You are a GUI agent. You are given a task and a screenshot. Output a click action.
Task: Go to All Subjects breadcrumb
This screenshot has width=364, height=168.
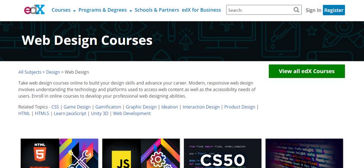tap(30, 72)
